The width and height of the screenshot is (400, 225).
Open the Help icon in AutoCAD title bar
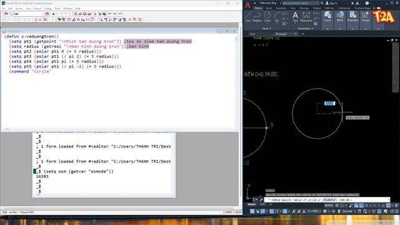(x=367, y=3)
